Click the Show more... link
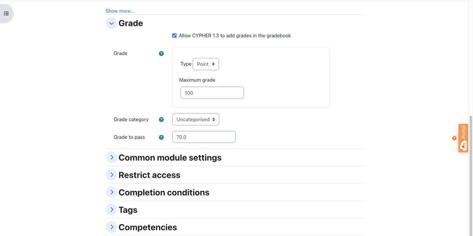The width and height of the screenshot is (473, 236). (120, 11)
